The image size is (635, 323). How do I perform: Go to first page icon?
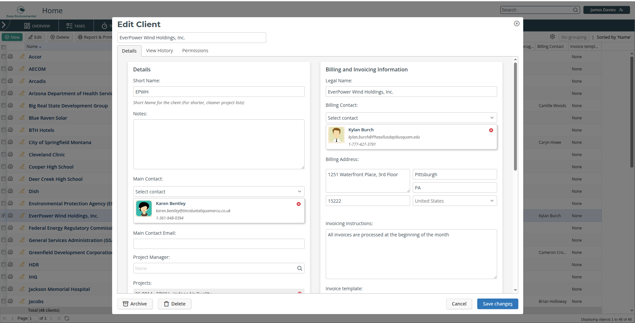coord(5,318)
